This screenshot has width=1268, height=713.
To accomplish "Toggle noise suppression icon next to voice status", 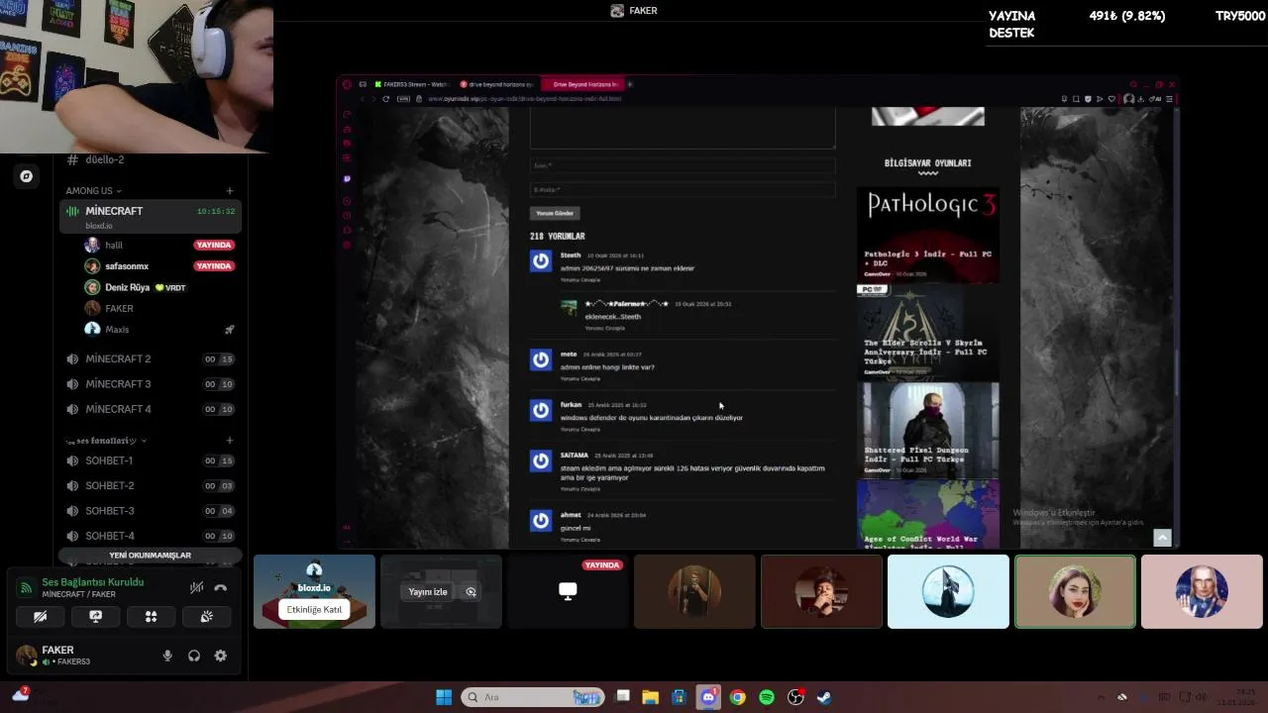I will click(196, 587).
